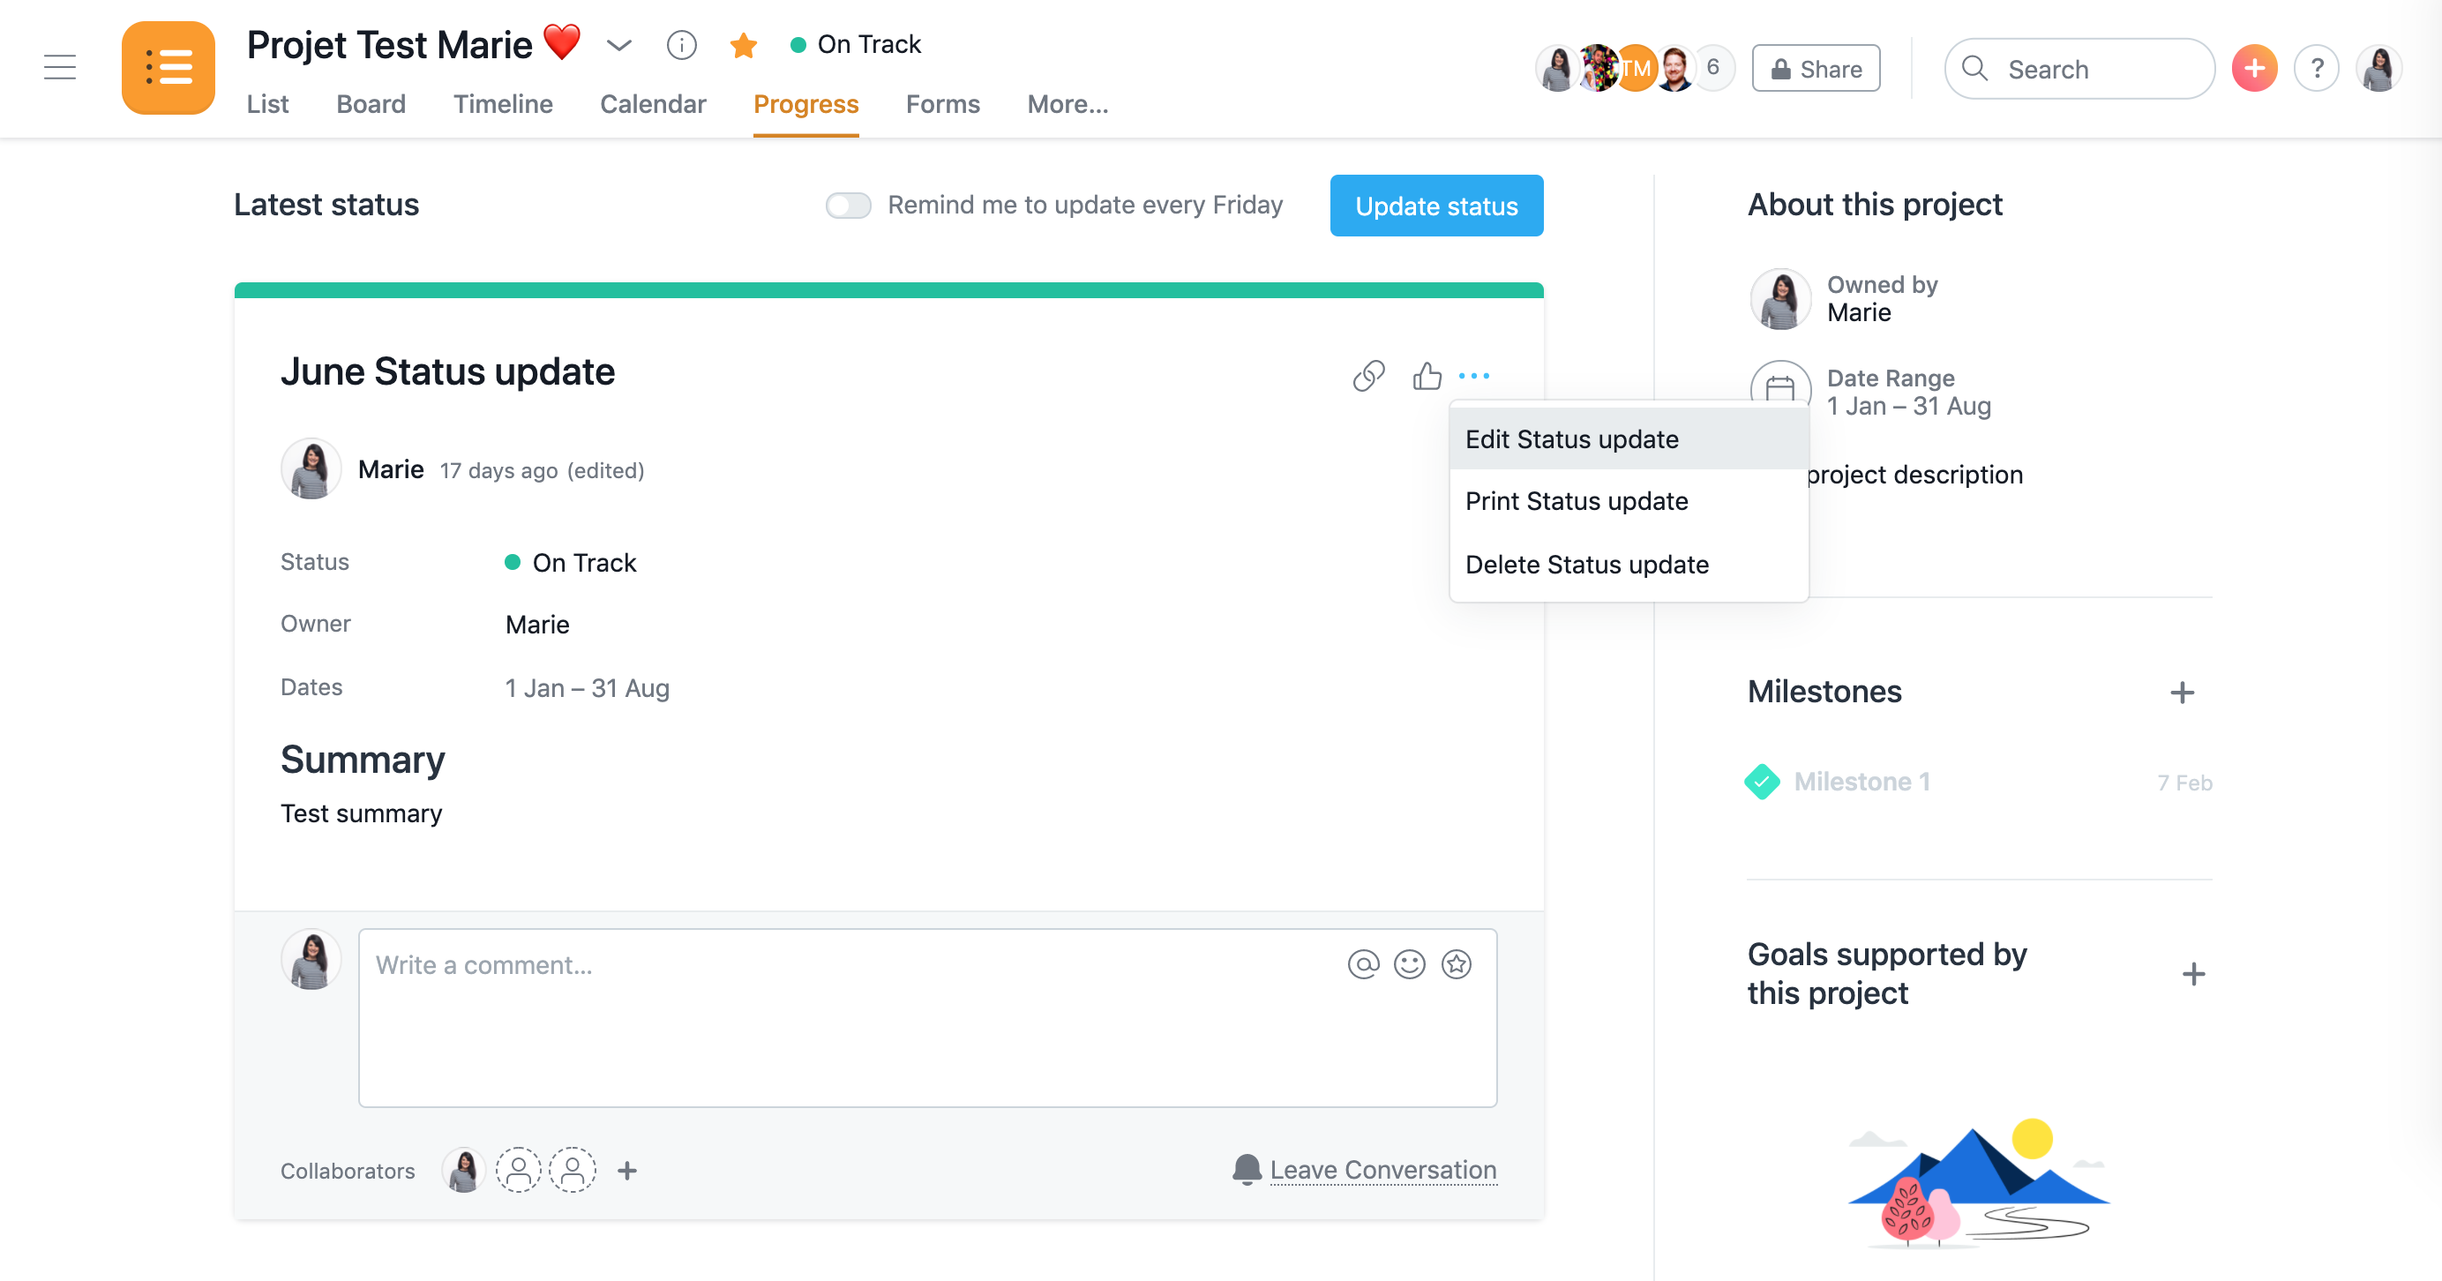Screen dimensions: 2442x1281
Task: Click the red quick add plus button
Action: click(x=2254, y=68)
